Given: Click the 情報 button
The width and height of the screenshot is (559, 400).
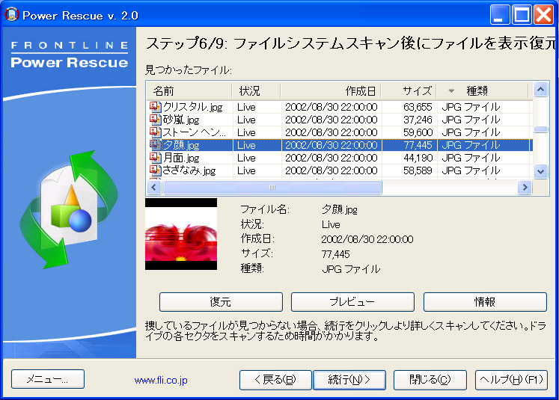Looking at the screenshot, I should pos(485,302).
